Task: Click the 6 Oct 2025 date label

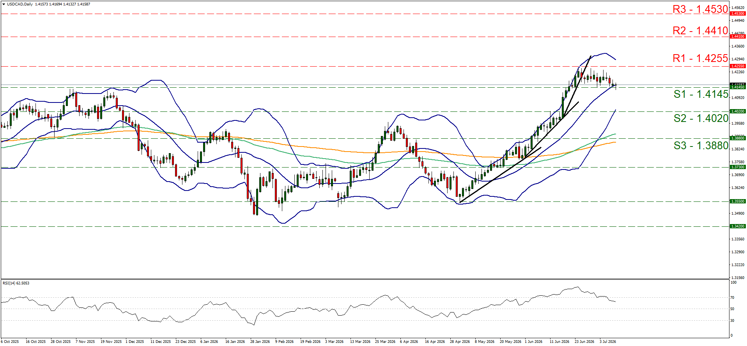Action: coord(10,342)
